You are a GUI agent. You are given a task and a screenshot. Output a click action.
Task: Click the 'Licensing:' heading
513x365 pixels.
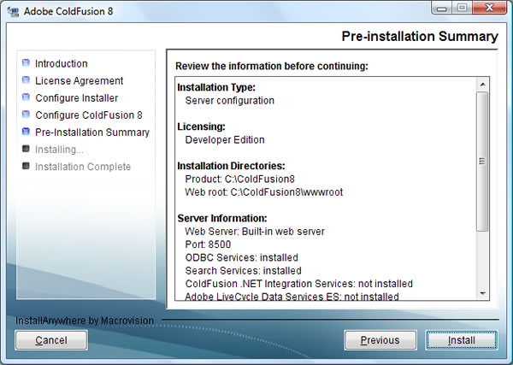click(201, 127)
